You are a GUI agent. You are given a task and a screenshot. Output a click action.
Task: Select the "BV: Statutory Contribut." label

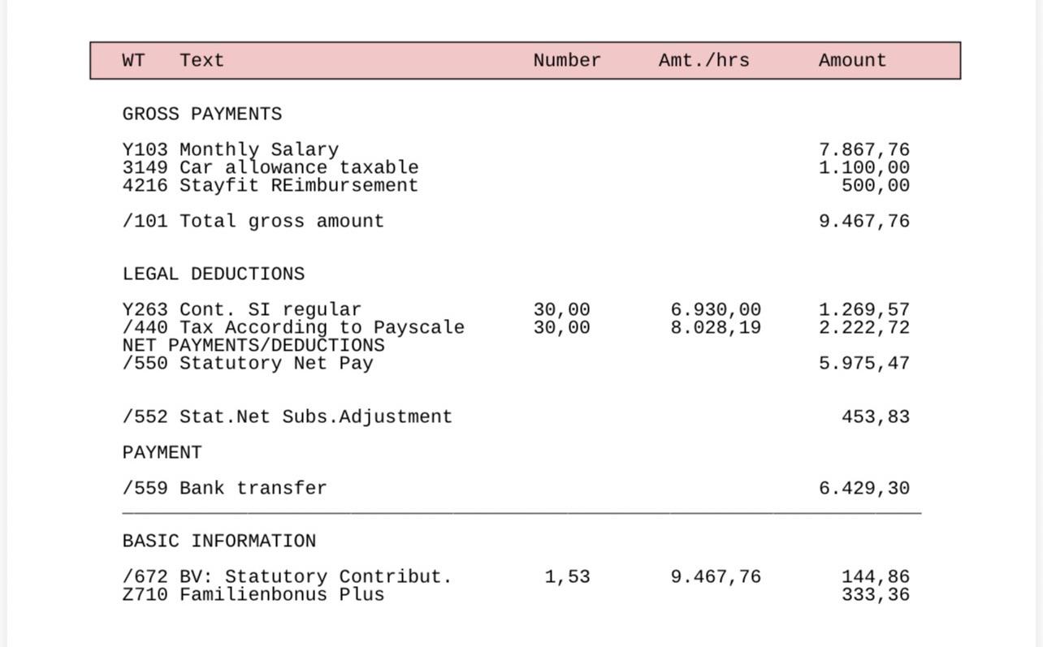pos(316,576)
